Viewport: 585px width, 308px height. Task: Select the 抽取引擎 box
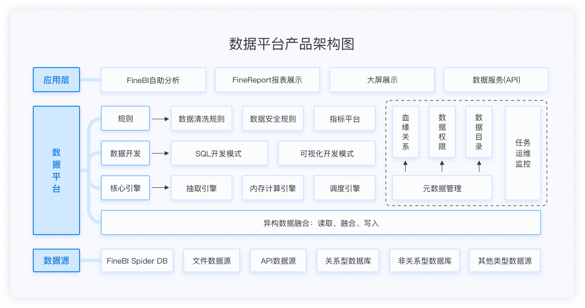(x=202, y=188)
